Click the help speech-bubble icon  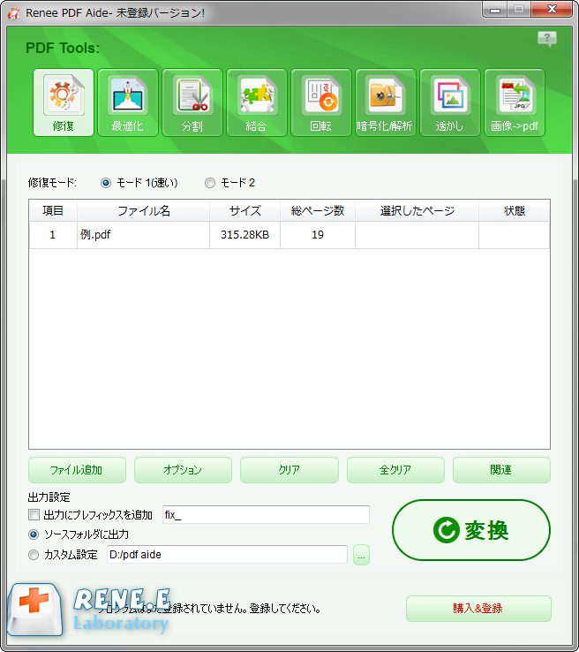tap(547, 39)
